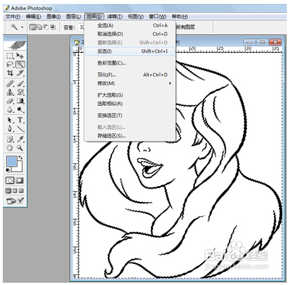Choose New Selection mode in options bar
288x285 pixels.
33,27
